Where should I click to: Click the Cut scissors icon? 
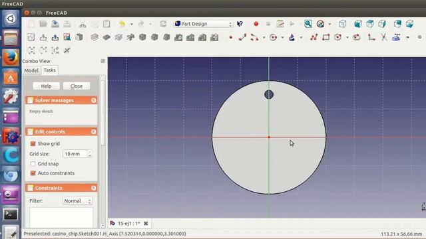[83, 24]
